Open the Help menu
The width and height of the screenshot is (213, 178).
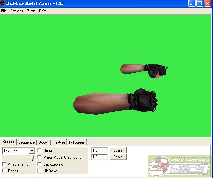pos(42,11)
